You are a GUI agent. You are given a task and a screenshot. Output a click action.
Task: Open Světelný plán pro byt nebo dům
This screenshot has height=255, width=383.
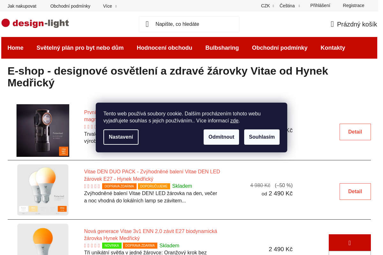(80, 48)
